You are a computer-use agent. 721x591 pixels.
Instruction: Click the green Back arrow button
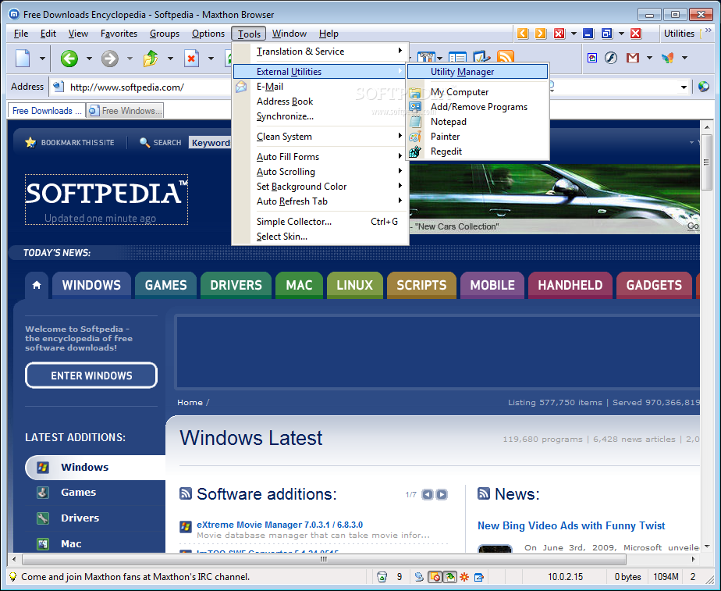pos(69,59)
